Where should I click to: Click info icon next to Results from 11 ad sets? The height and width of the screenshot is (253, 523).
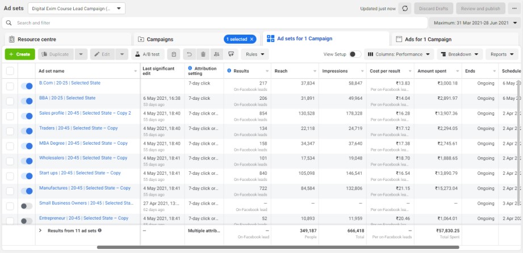pos(100,230)
